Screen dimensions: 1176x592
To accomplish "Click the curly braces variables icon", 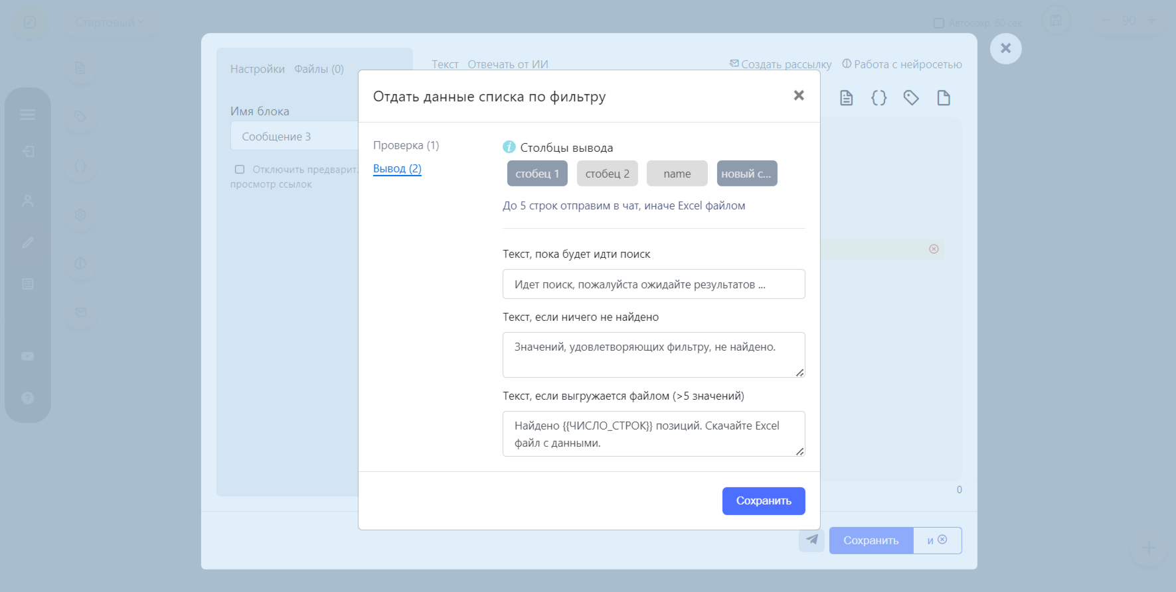I will (879, 98).
